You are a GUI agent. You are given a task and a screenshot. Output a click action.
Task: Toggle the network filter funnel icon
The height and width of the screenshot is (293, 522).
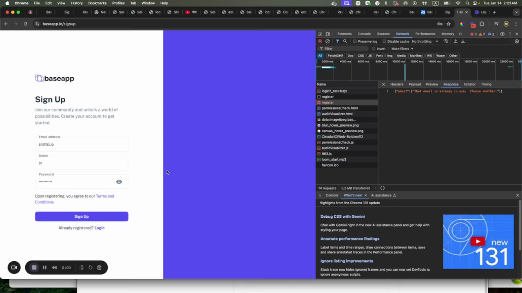pos(337,41)
